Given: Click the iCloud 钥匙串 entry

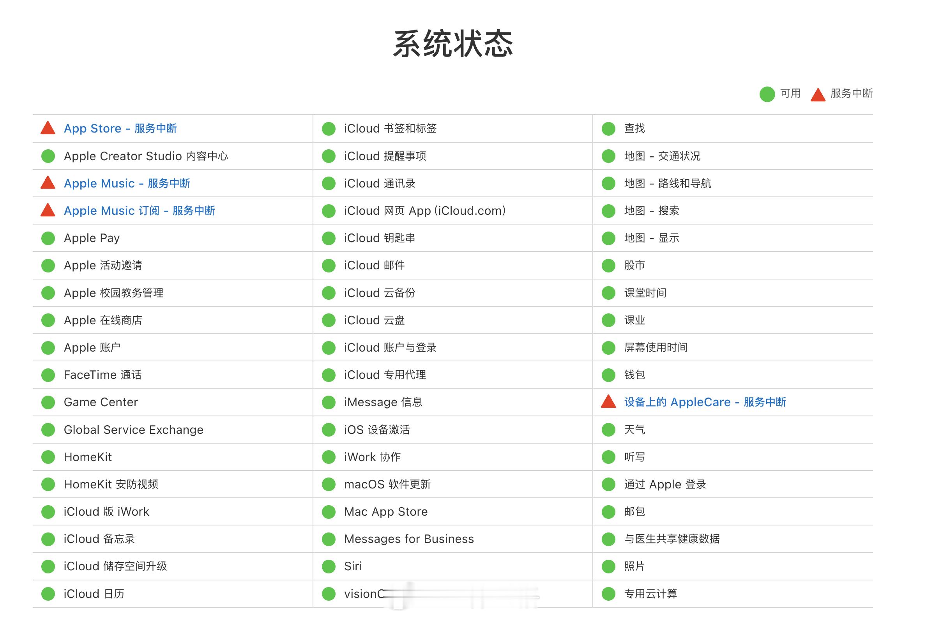Looking at the screenshot, I should pos(380,238).
